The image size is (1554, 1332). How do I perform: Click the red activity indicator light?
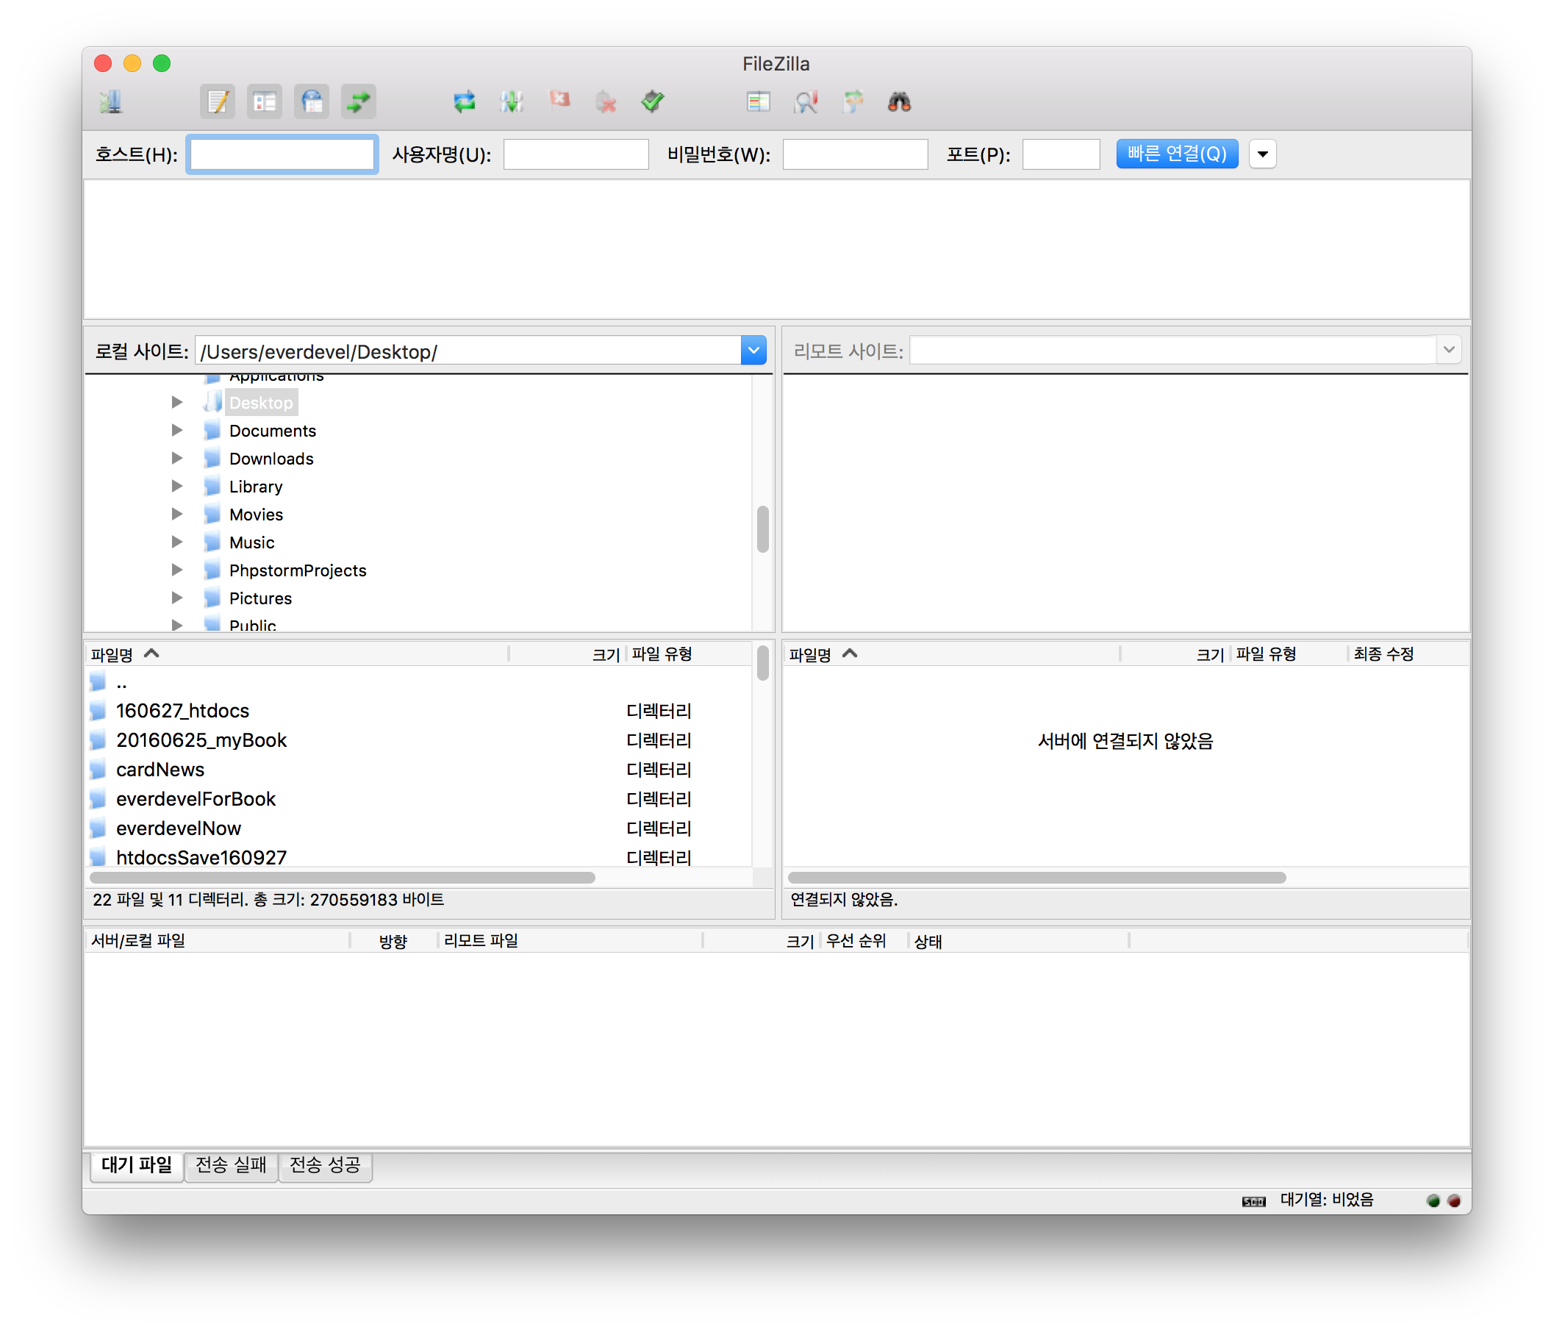point(1455,1202)
